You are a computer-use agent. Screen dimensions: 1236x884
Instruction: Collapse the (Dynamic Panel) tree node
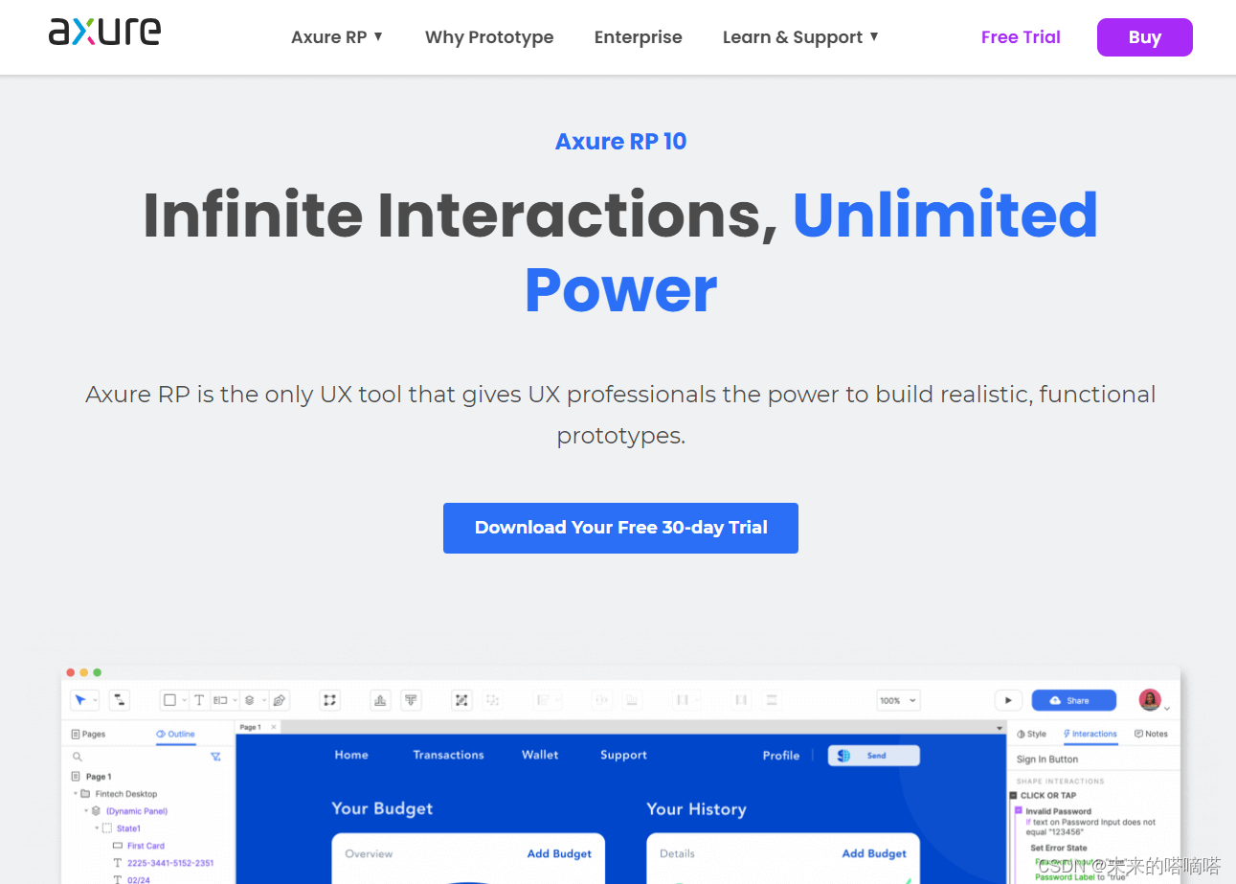86,811
